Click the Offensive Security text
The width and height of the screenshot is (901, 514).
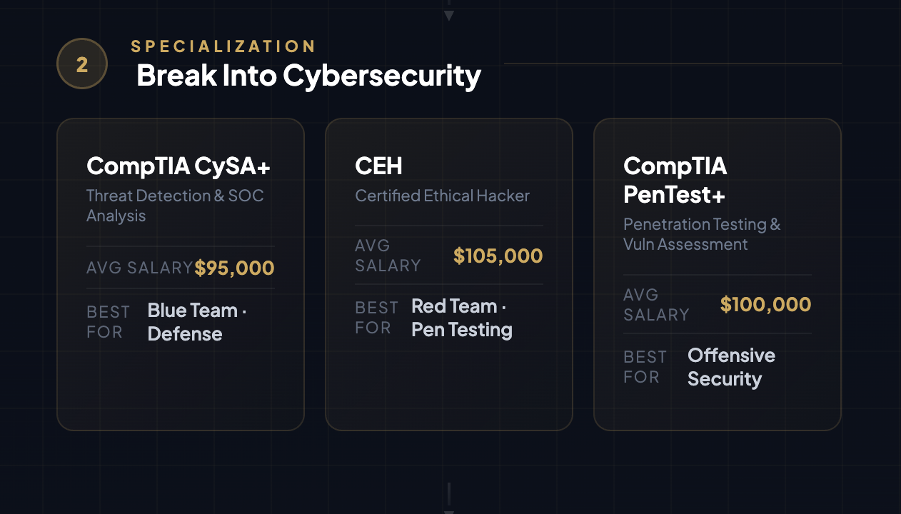pos(731,367)
